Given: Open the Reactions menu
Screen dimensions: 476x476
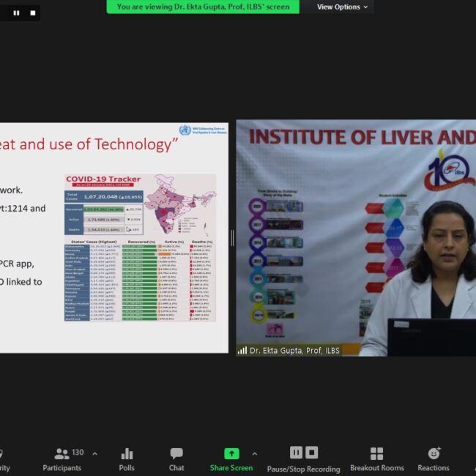Looking at the screenshot, I should (x=434, y=458).
